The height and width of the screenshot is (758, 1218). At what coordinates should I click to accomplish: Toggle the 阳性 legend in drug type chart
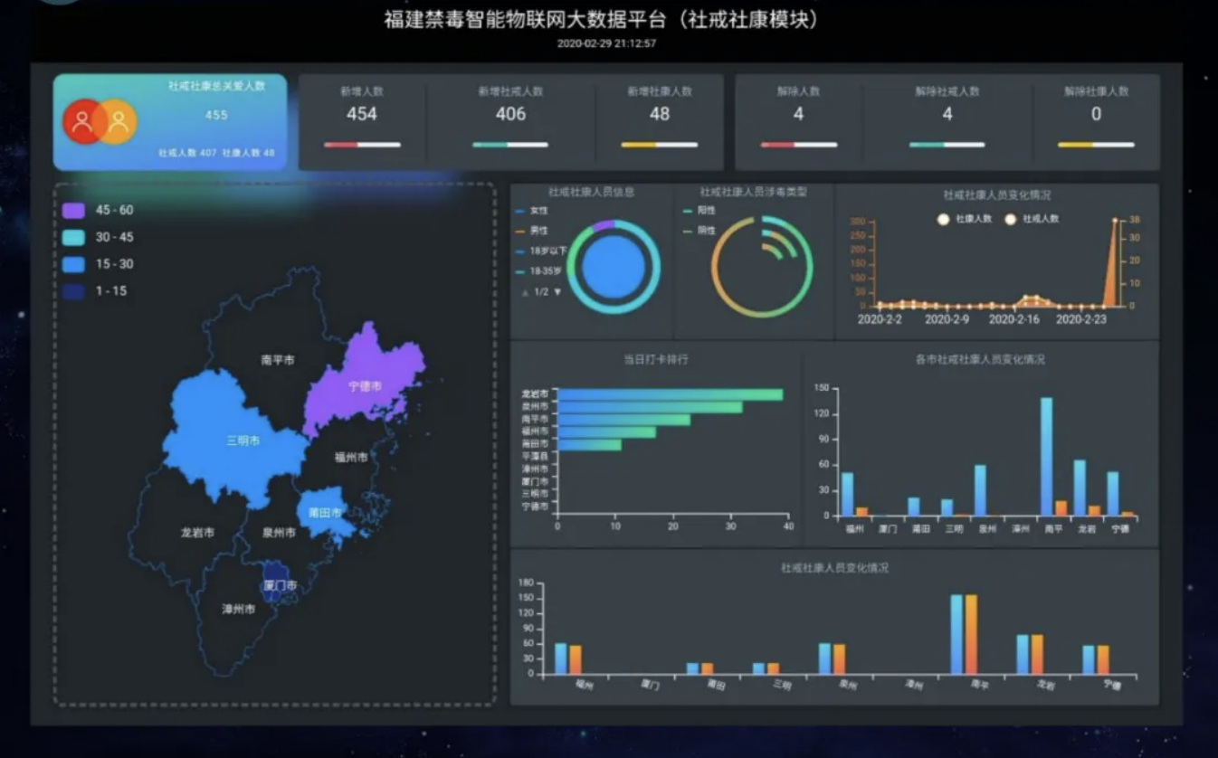699,210
